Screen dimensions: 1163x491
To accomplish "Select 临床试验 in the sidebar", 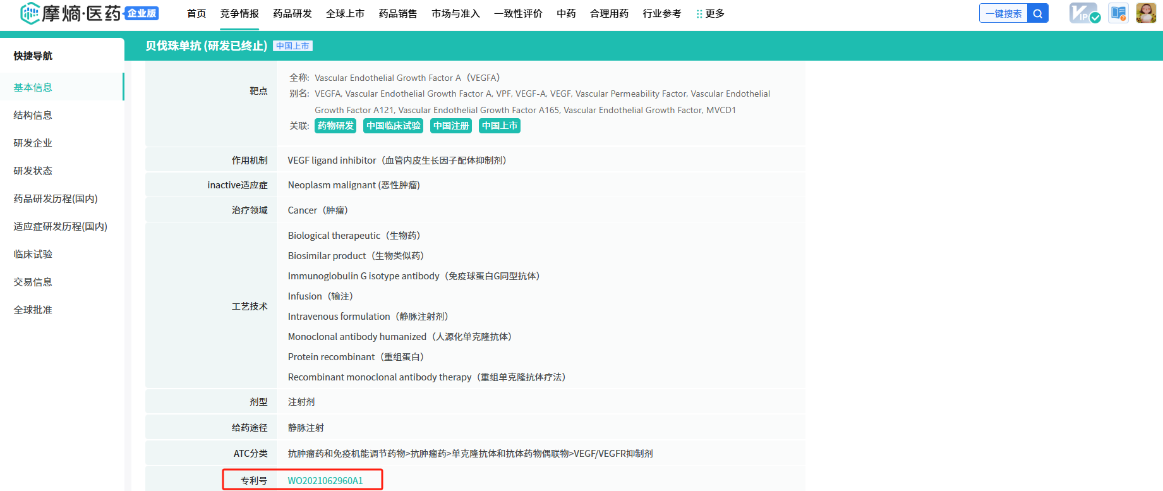I will click(x=33, y=254).
